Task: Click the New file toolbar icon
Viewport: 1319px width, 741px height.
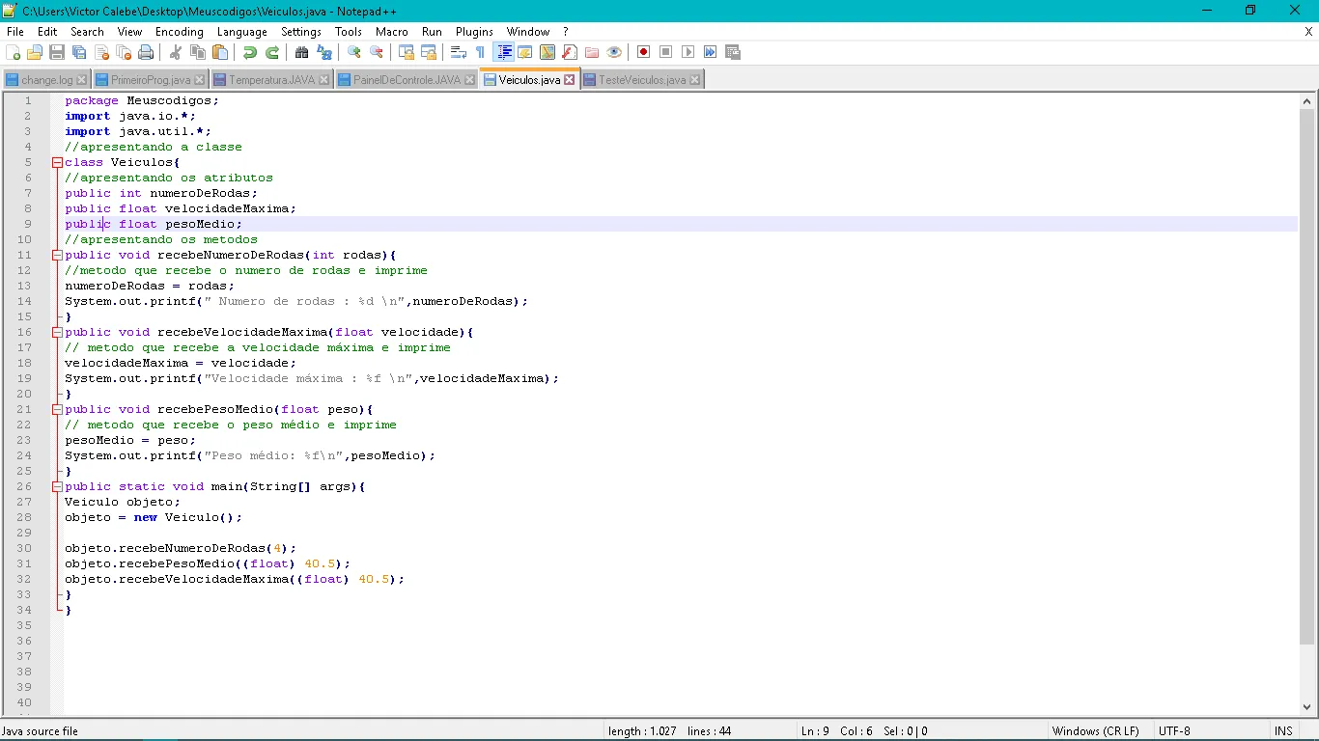Action: pyautogui.click(x=14, y=52)
